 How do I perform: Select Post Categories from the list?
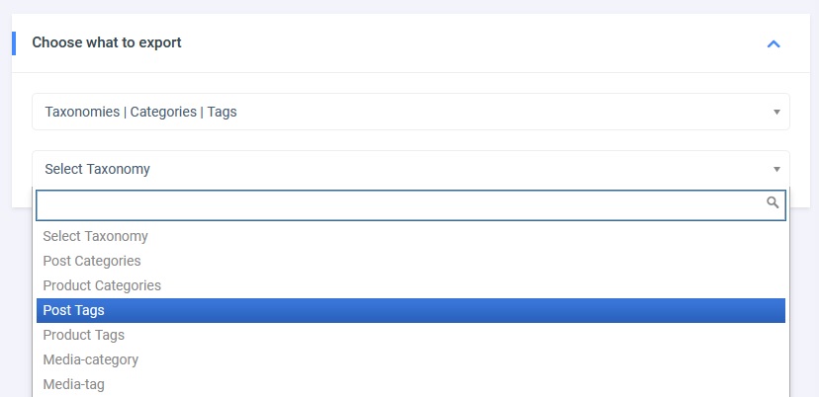[92, 262]
